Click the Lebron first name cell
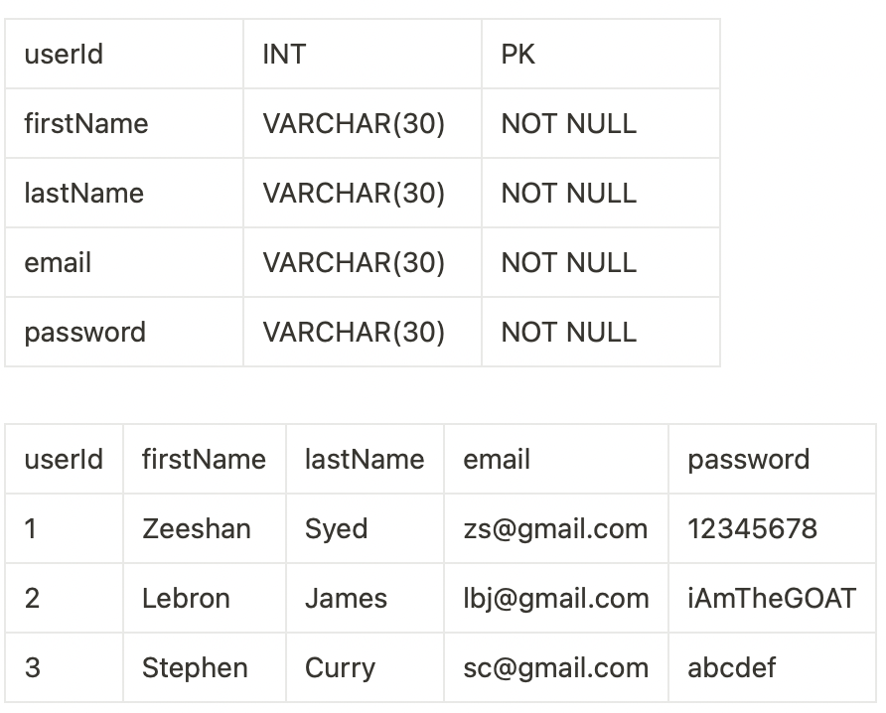Screen dimensions: 886x713 (186, 598)
